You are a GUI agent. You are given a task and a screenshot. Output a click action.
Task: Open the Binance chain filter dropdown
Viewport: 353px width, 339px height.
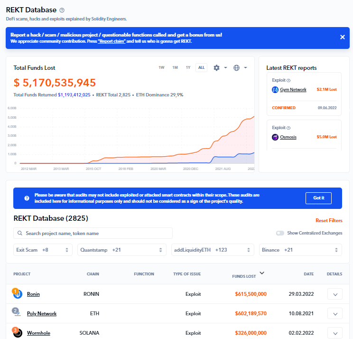click(300, 250)
